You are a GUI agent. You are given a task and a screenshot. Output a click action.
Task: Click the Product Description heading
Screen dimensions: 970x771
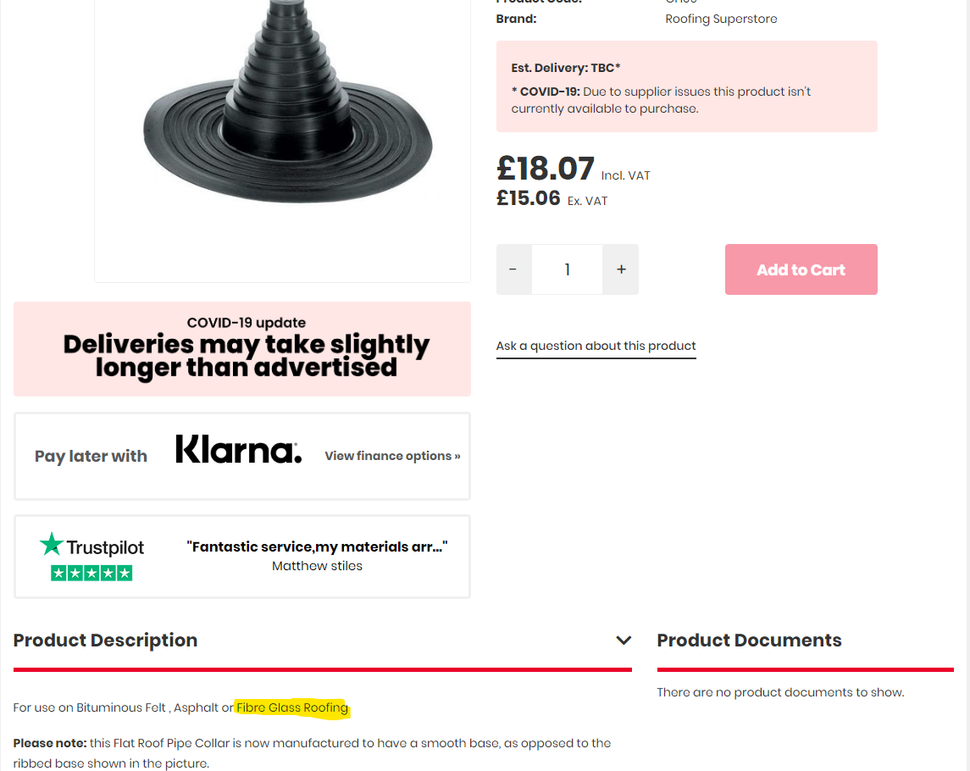[x=105, y=641]
